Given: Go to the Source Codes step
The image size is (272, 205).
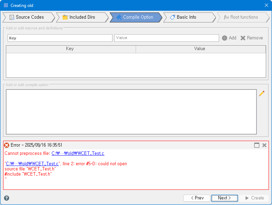Looking at the screenshot, I should point(28,17).
